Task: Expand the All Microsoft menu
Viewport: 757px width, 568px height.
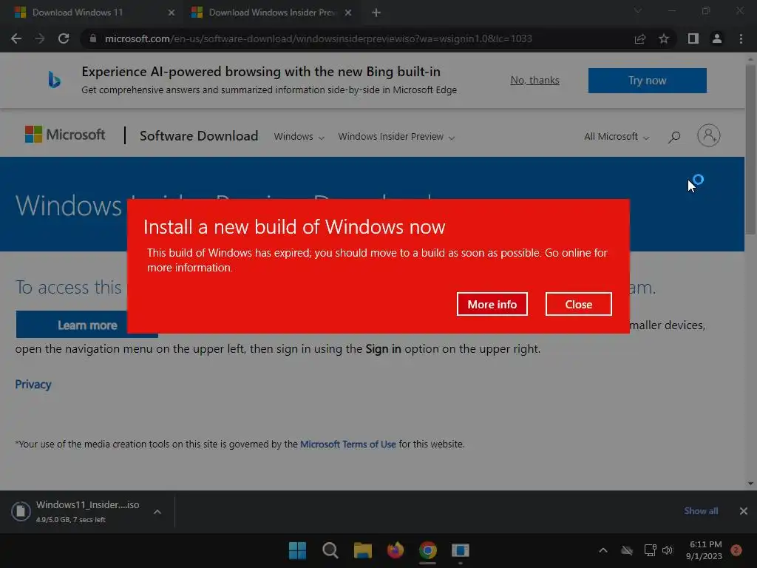Action: (617, 137)
